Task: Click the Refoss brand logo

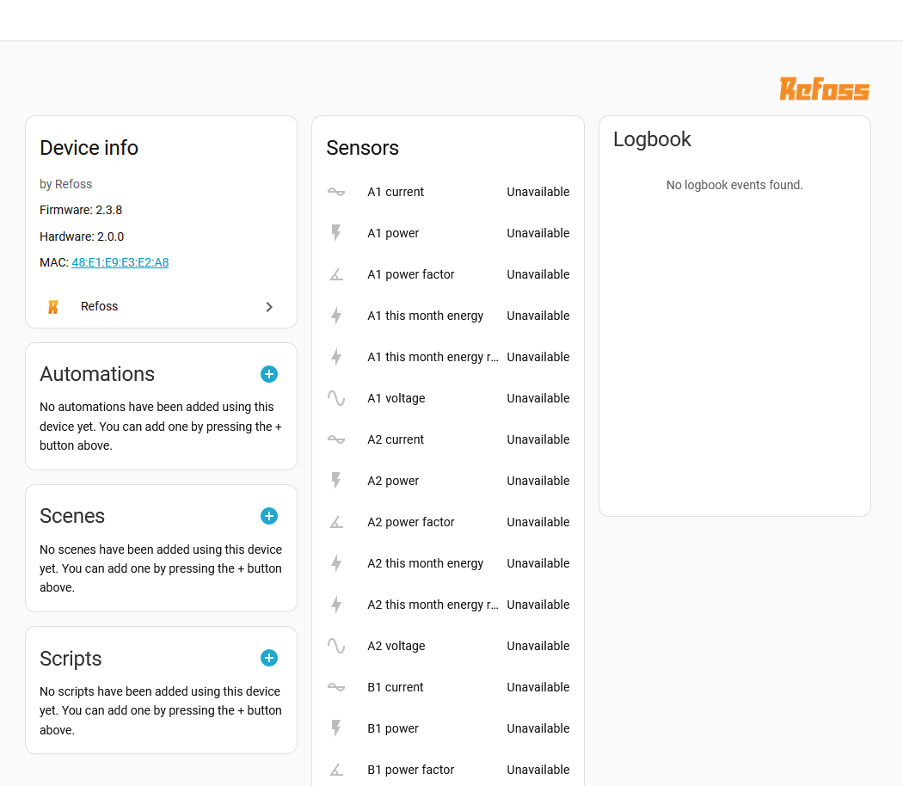Action: click(x=824, y=89)
